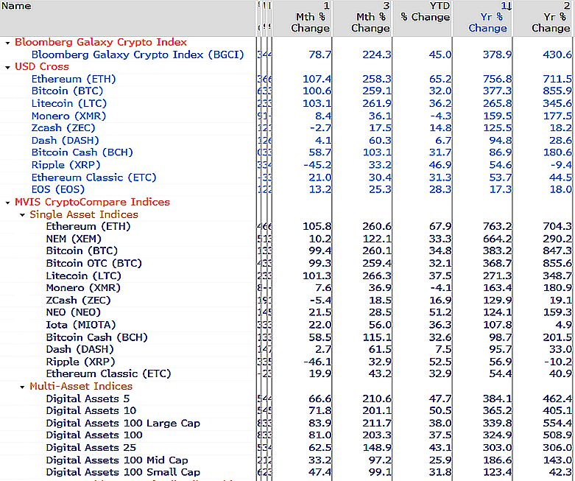
Task: Select Ripple (XRP) in Single Asset Indices
Action: (80, 362)
